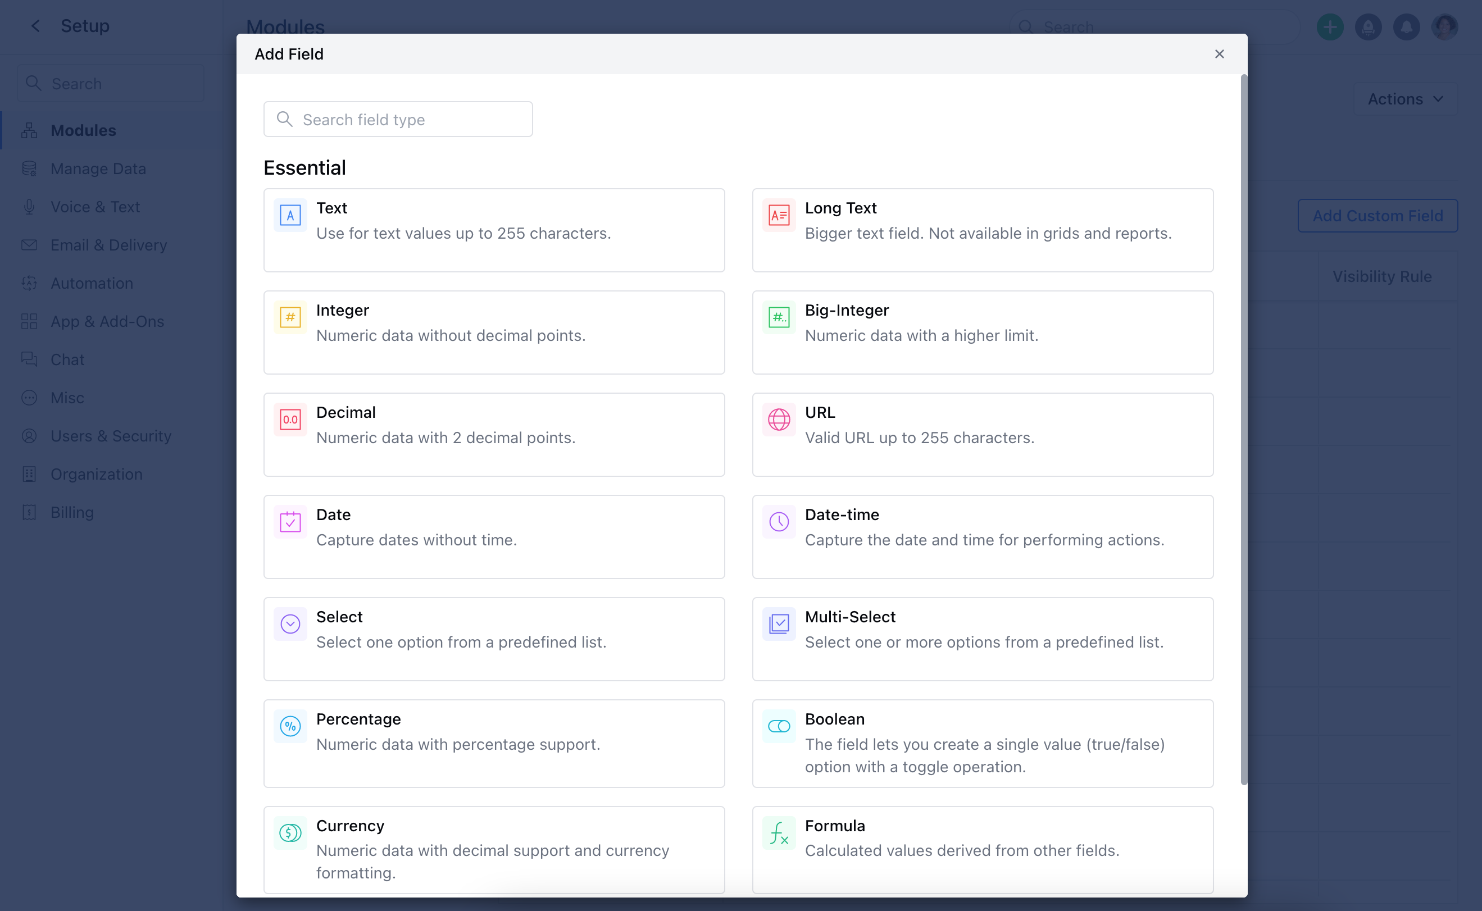Click the Modules sidebar icon
Viewport: 1482px width, 911px height.
pyautogui.click(x=29, y=130)
